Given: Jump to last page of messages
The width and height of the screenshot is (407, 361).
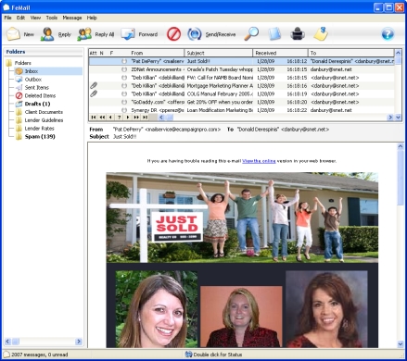Looking at the screenshot, I should pyautogui.click(x=145, y=118).
